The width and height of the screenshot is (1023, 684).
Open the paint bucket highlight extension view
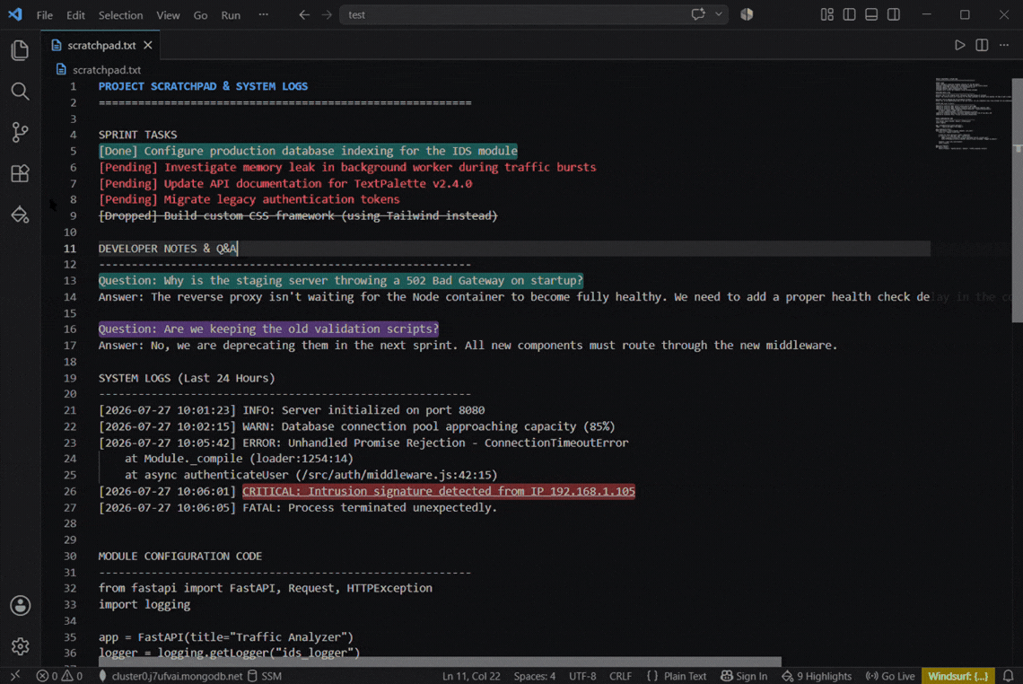(21, 214)
